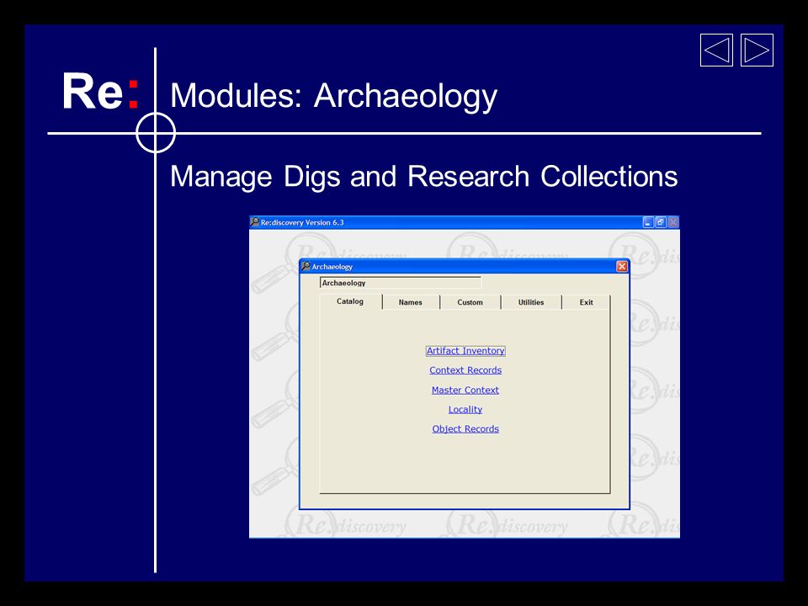Close the Re:discovery Version 6.3 window
808x606 pixels.
tap(673, 222)
